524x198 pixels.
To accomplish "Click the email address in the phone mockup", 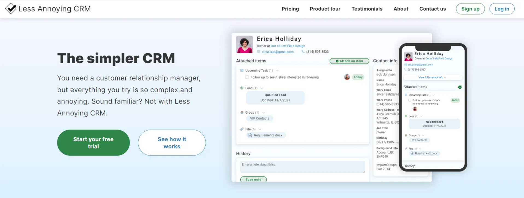I will coord(420,65).
